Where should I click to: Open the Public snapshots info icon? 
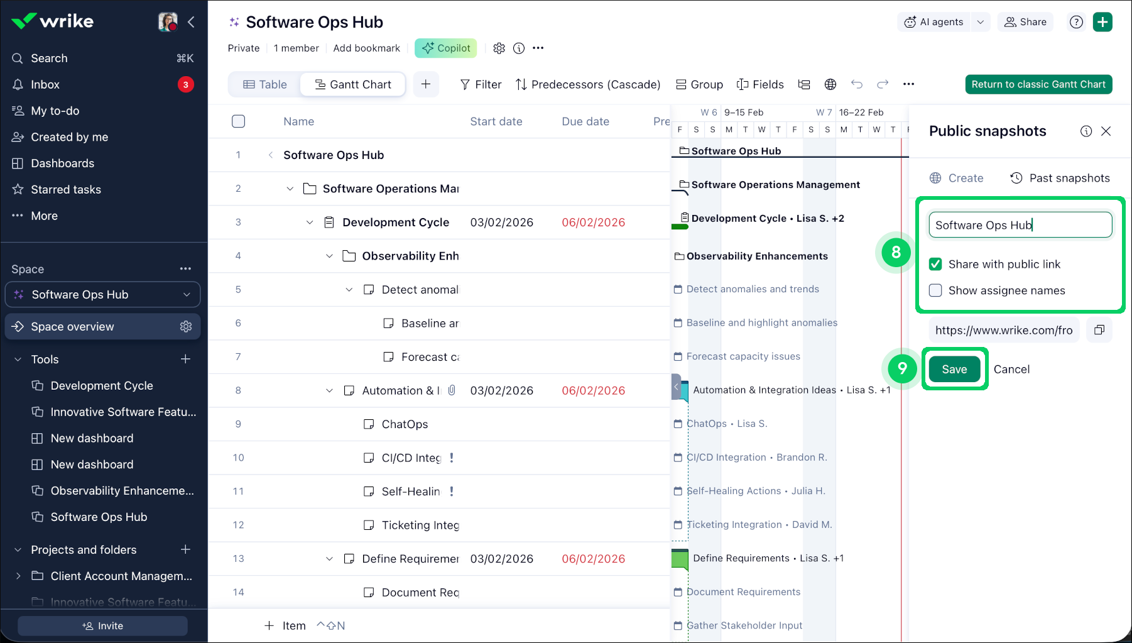[1086, 131]
